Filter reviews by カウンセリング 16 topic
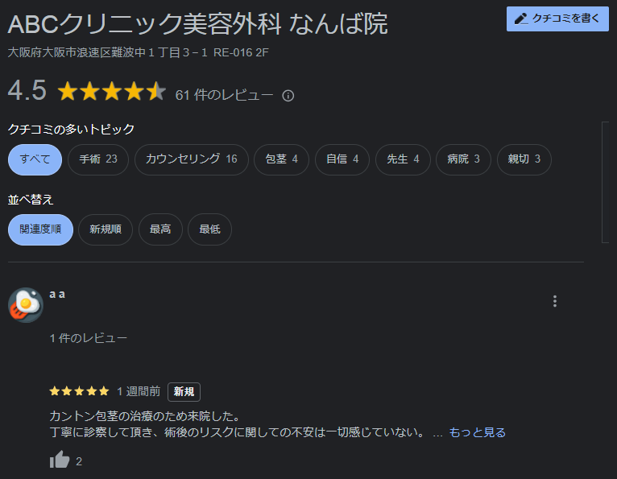The width and height of the screenshot is (617, 479). [x=192, y=159]
